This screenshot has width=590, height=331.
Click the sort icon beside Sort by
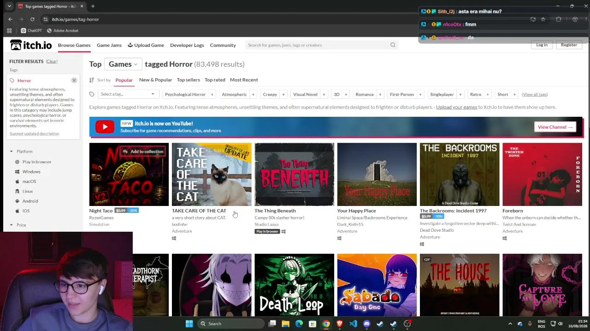point(92,80)
